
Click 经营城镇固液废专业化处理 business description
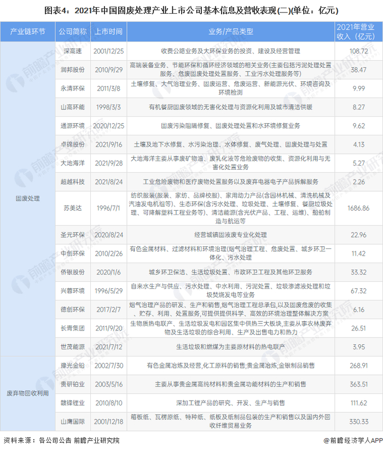(230, 235)
